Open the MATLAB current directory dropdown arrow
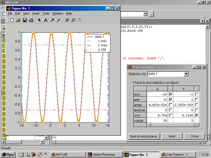The width and height of the screenshot is (211, 158). (145, 14)
